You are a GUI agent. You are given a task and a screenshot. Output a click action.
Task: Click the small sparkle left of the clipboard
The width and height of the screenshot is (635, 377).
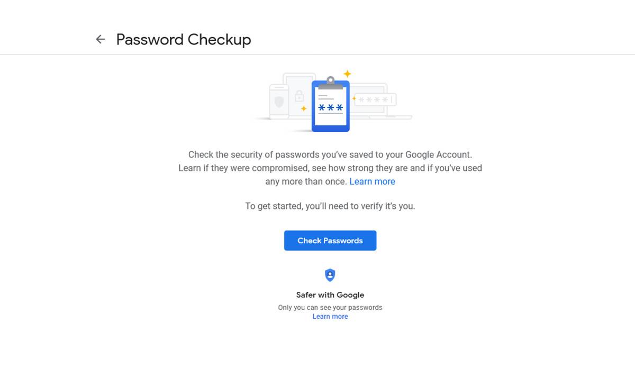304,108
